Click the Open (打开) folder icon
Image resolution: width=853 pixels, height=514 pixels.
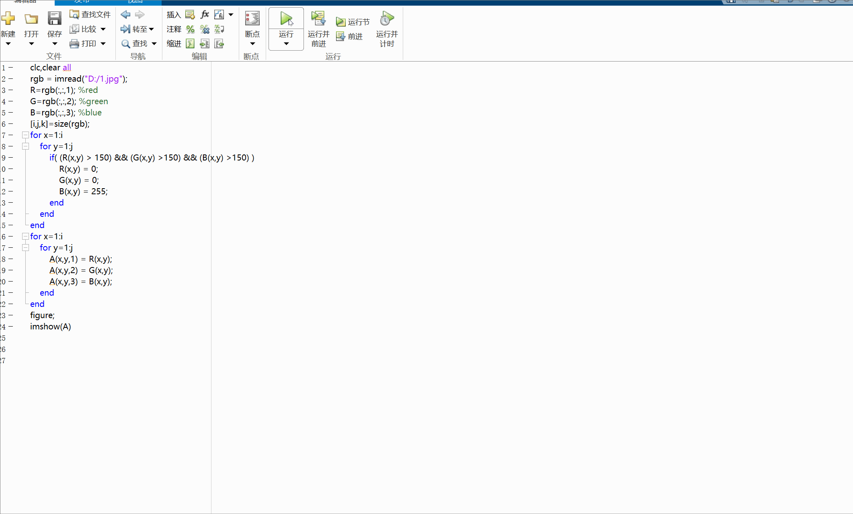click(x=31, y=19)
